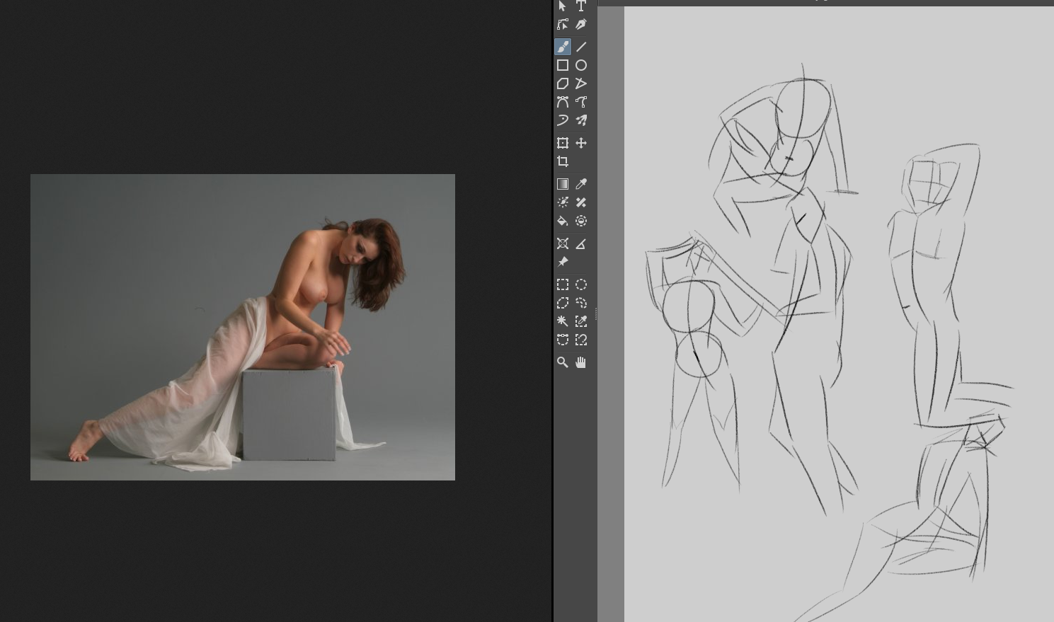Activate the Bezier Curve tool
1054x622 pixels.
coord(563,102)
